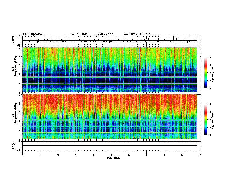The height and width of the screenshot is (174, 225).
Task: Click the "ch.1(V)" waveform axis label
Action: [x=14, y=40]
